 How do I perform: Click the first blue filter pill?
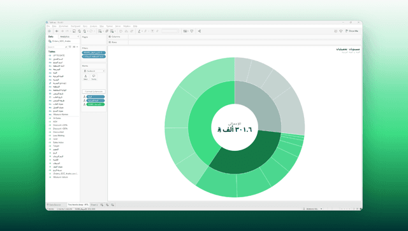[x=94, y=53]
